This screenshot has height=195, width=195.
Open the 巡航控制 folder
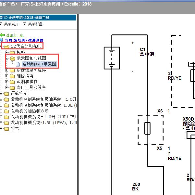click(x=19, y=93)
